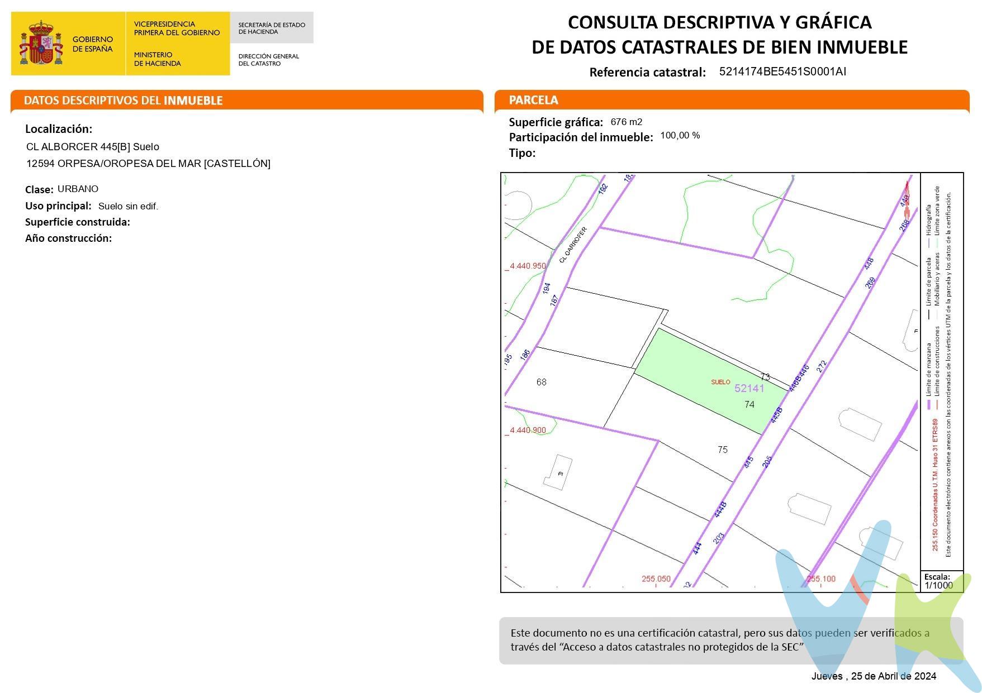This screenshot has width=982, height=693.
Task: Select 'MINISTERIO DE HACIENDA' header text
Action: click(x=157, y=59)
